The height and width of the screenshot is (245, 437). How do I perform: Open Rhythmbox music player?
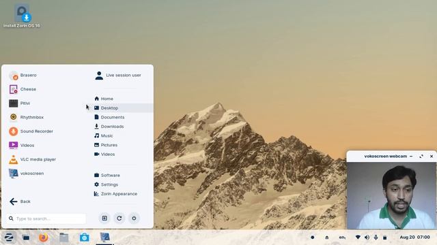[x=26, y=117]
